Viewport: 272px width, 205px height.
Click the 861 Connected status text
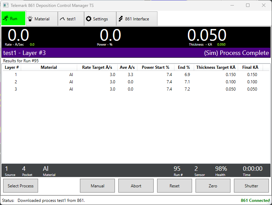(x=255, y=201)
